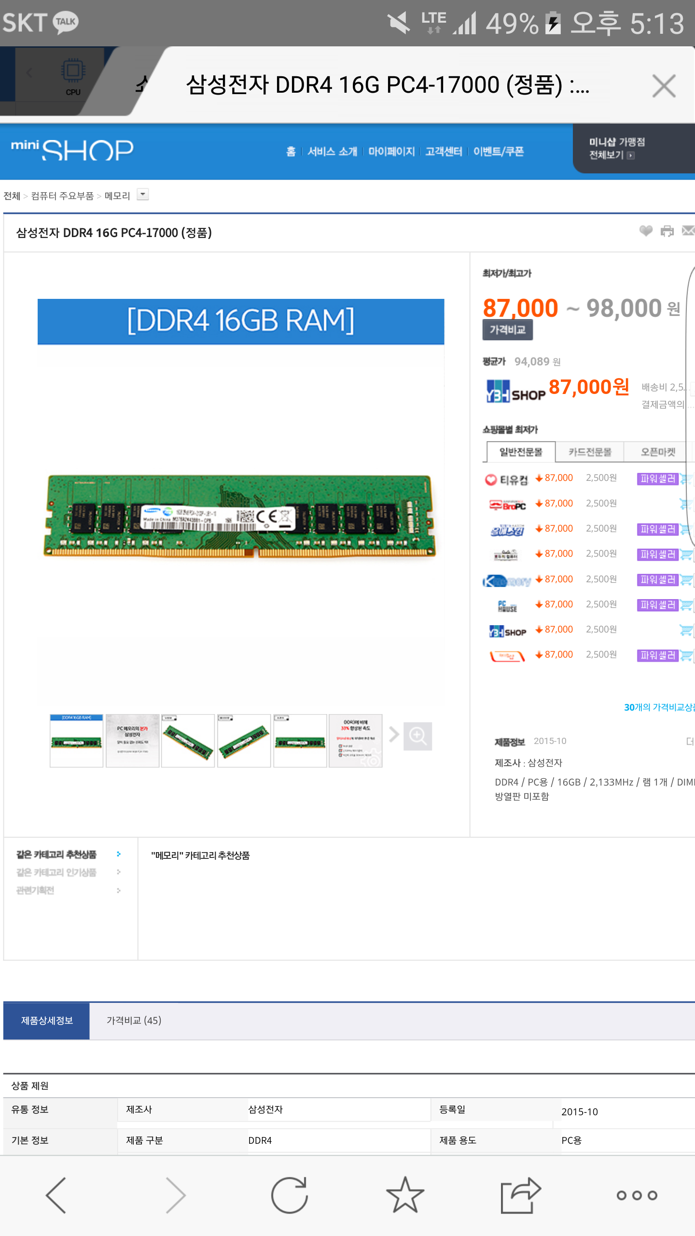Viewport: 695px width, 1236px height.
Task: Open 서비스 소개 menu item
Action: pos(332,152)
